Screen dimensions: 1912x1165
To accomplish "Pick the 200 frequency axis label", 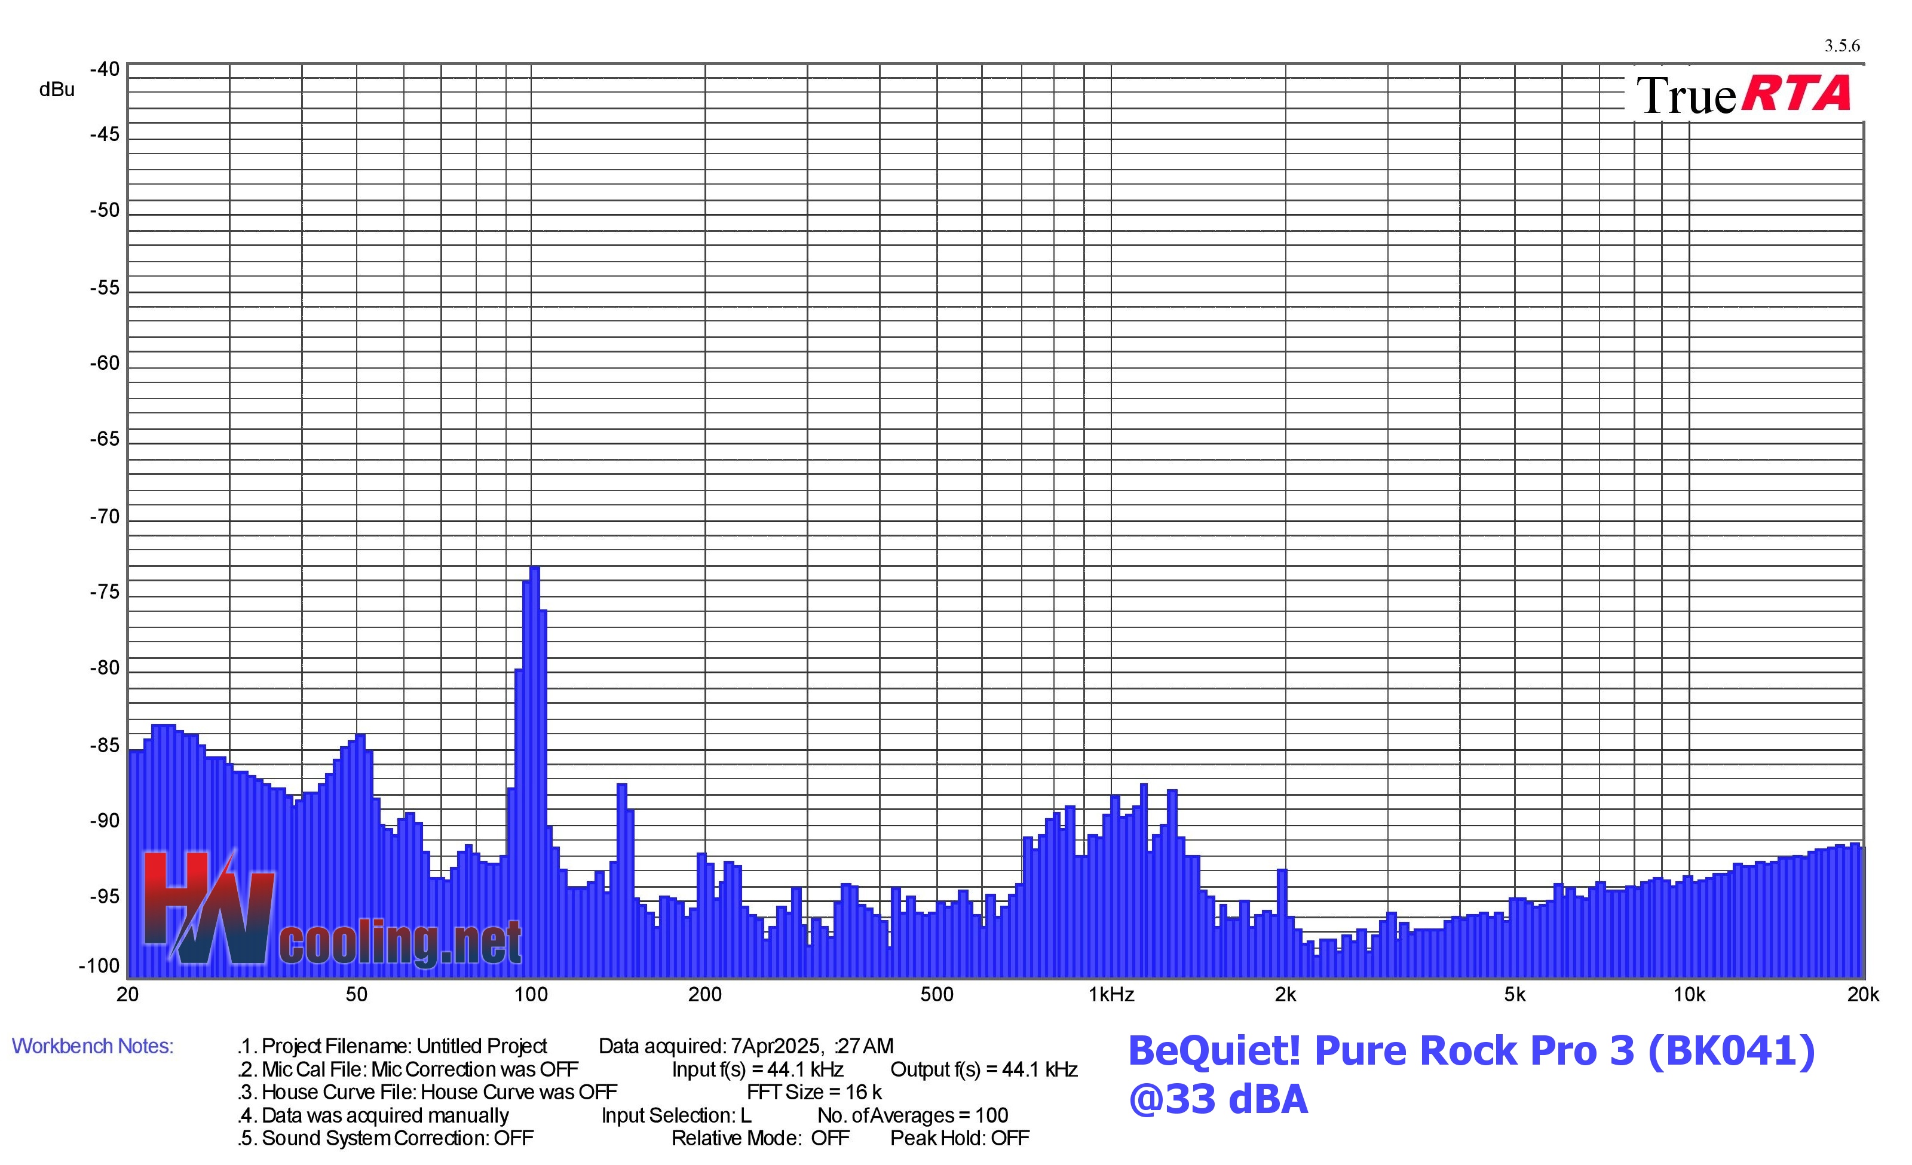I will point(704,995).
